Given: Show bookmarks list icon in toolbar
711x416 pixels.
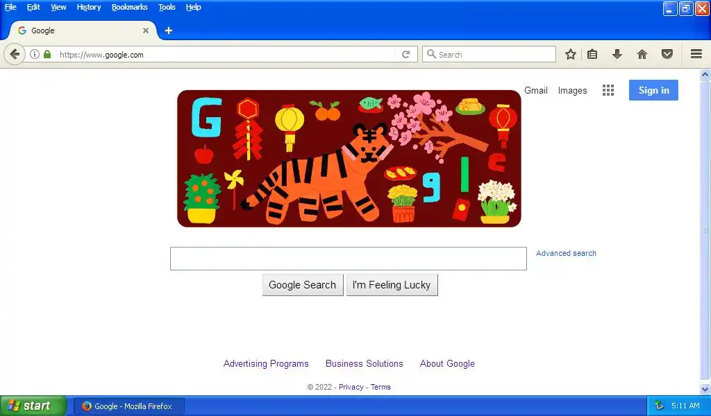Looking at the screenshot, I should (x=592, y=54).
